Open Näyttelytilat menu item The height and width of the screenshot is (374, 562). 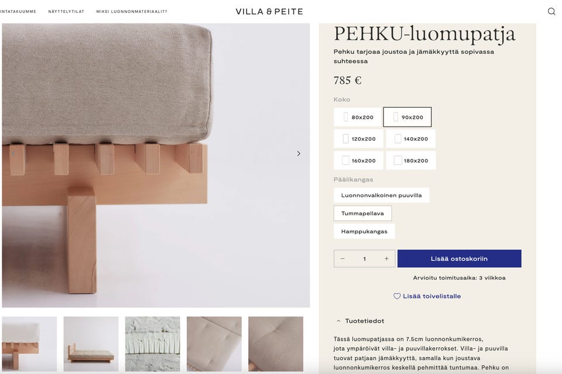pos(66,12)
